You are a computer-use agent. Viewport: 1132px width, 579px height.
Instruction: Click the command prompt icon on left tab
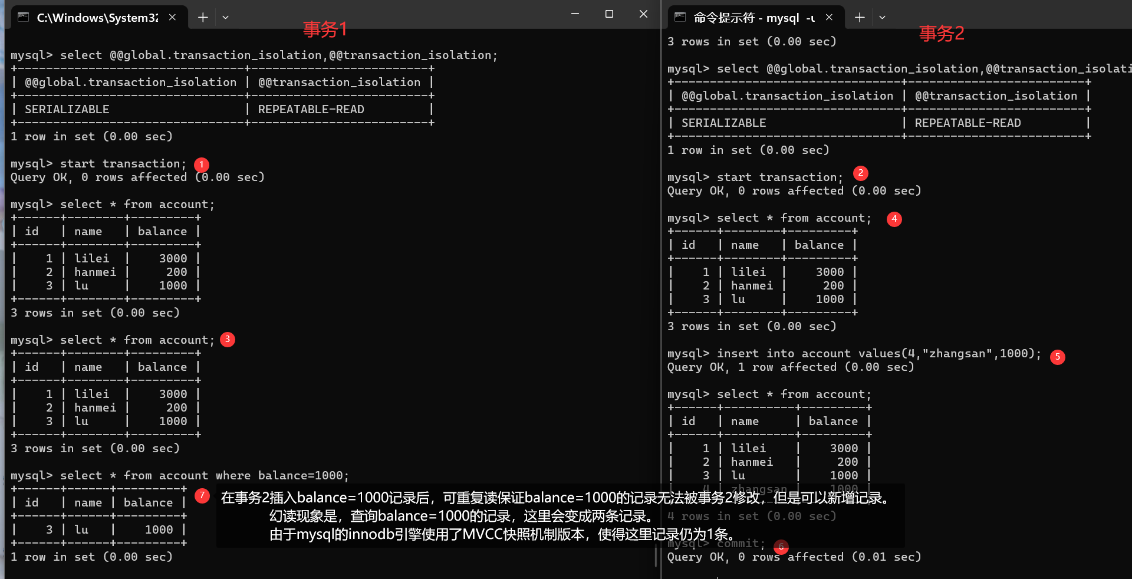click(x=23, y=17)
